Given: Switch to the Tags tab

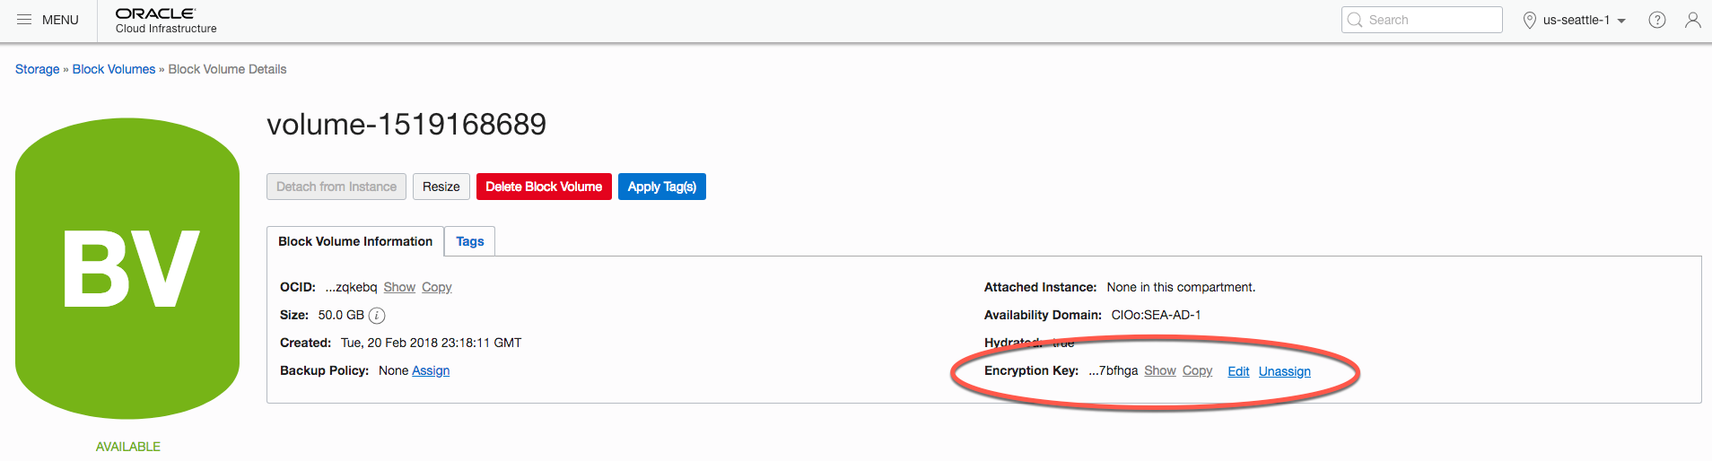Looking at the screenshot, I should 469,241.
